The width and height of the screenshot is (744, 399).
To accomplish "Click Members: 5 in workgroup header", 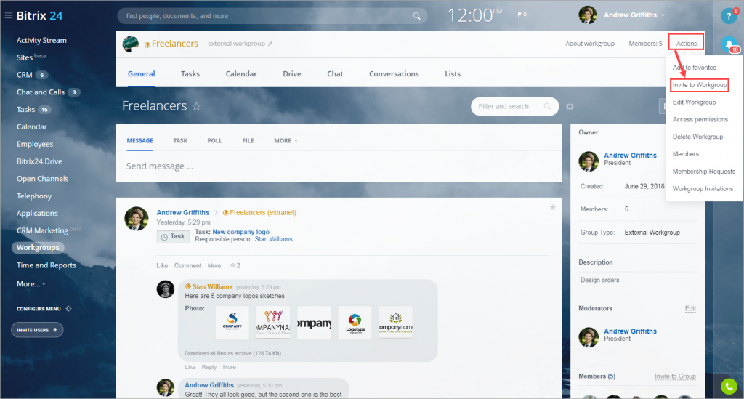I will 645,44.
